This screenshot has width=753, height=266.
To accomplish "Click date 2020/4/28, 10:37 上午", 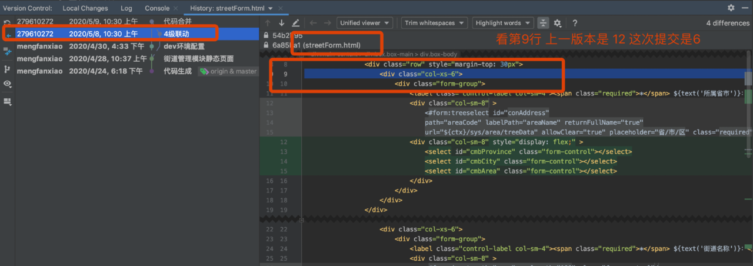I will click(108, 59).
